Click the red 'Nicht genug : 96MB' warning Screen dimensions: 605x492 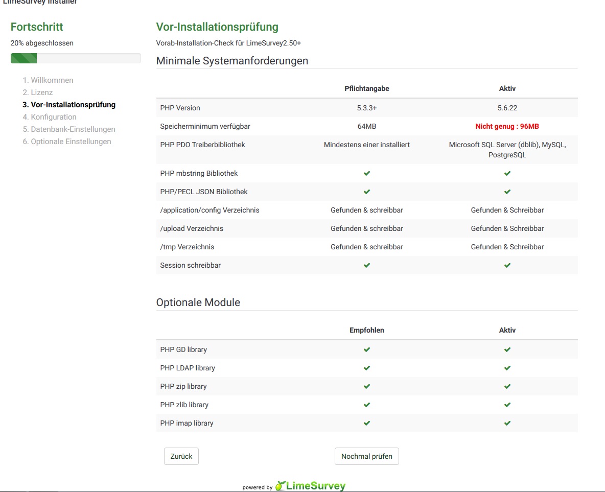pyautogui.click(x=507, y=126)
